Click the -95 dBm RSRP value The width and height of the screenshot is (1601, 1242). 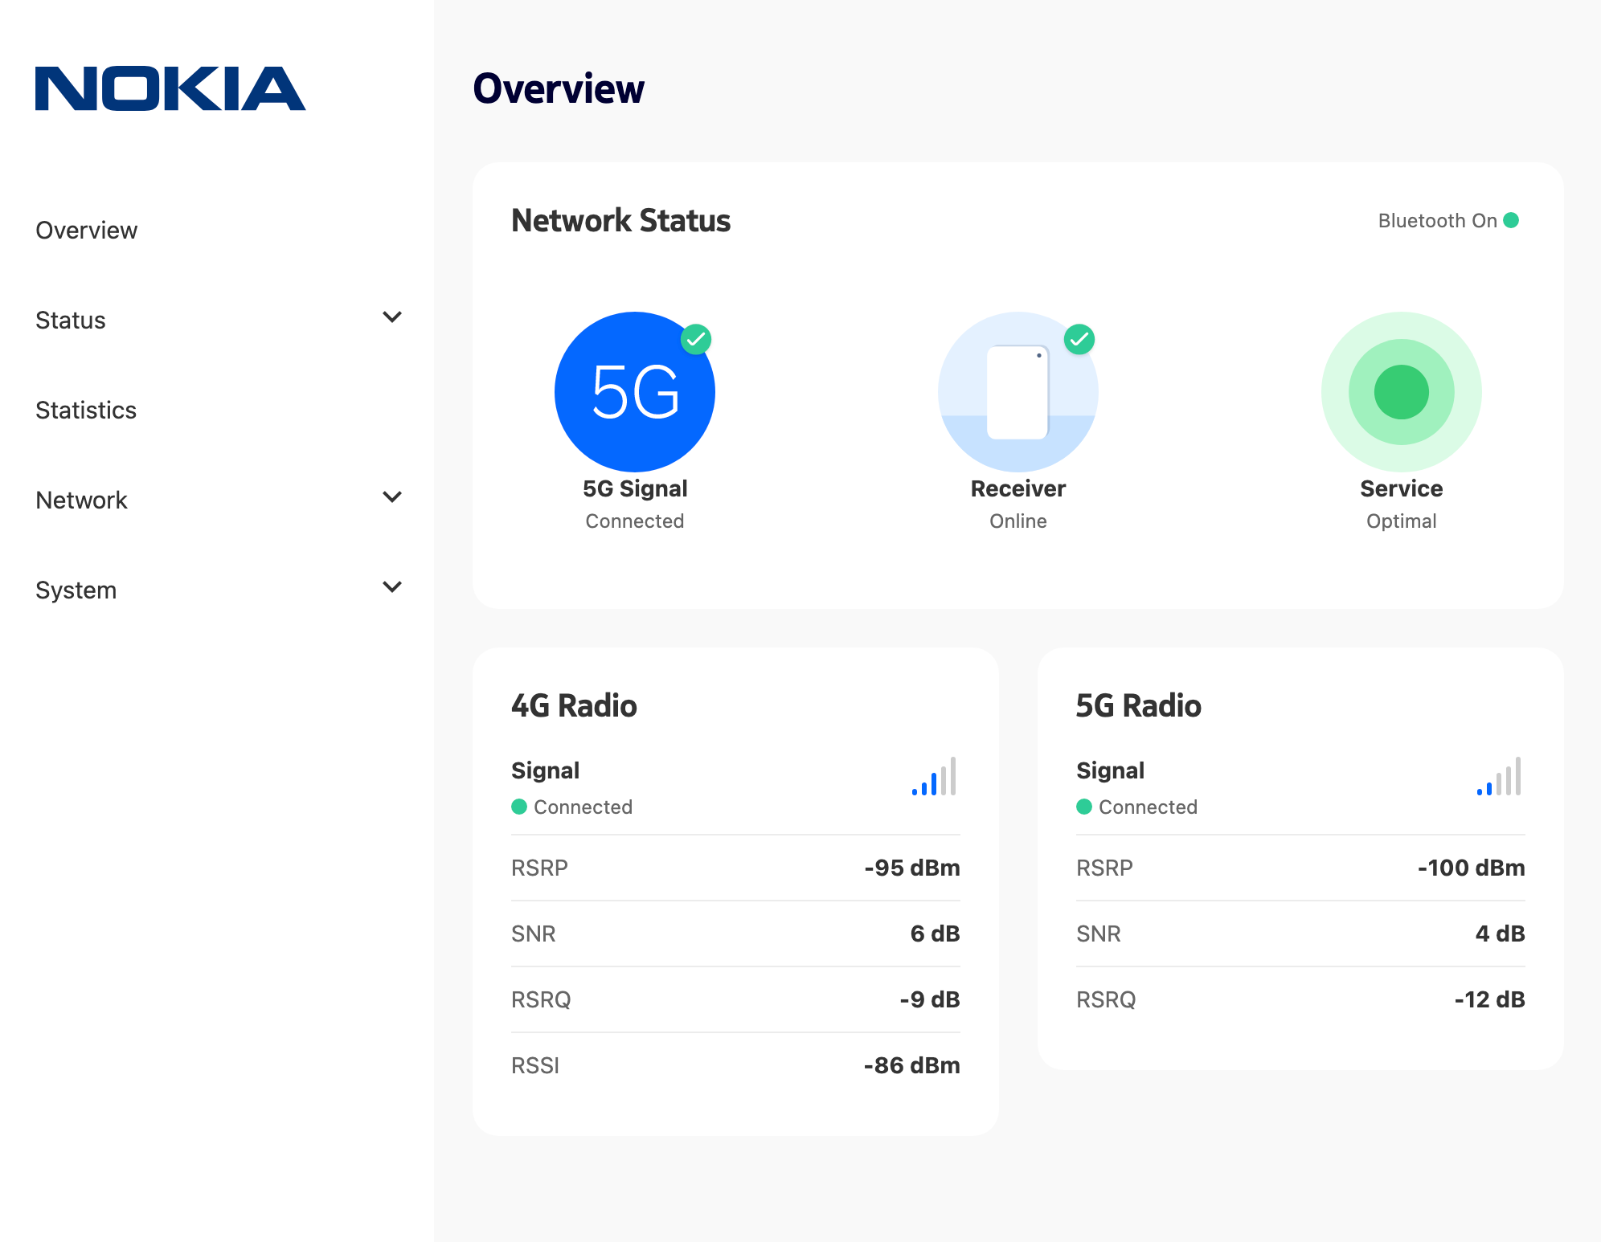point(912,868)
